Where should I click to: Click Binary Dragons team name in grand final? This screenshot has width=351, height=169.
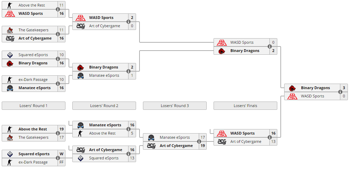[316, 88]
